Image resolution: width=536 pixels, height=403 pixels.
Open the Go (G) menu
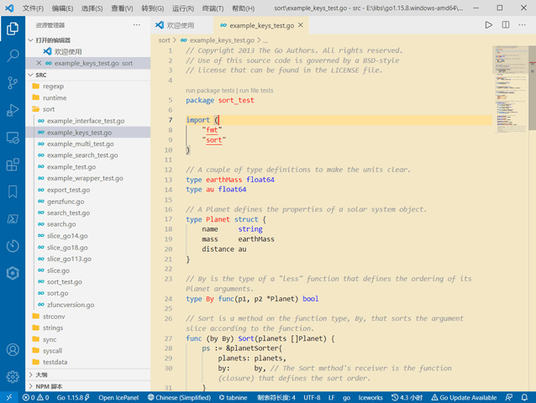click(152, 8)
